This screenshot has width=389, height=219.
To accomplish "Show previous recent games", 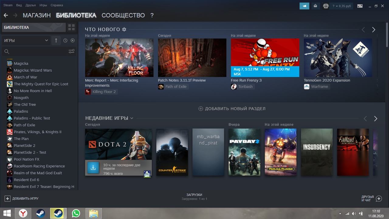I will tap(365, 119).
